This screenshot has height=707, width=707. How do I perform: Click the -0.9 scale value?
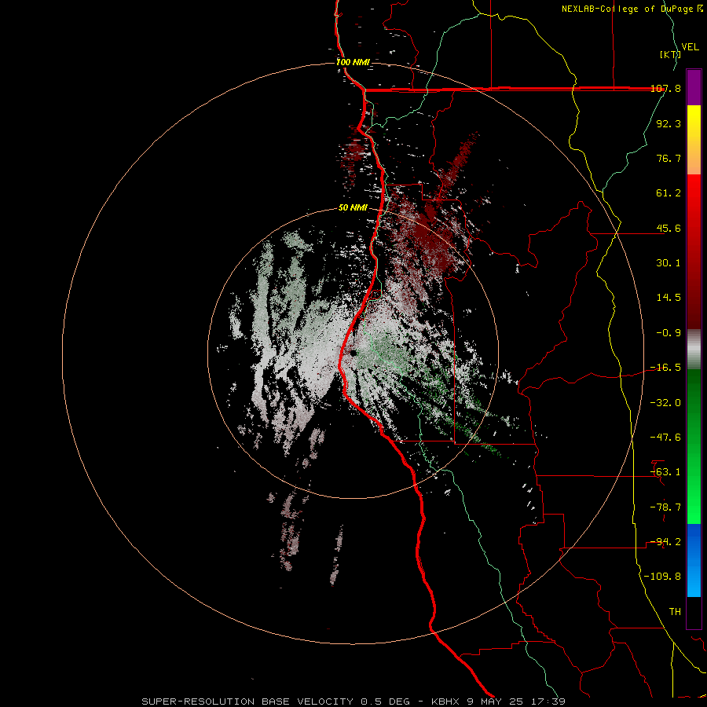(669, 333)
